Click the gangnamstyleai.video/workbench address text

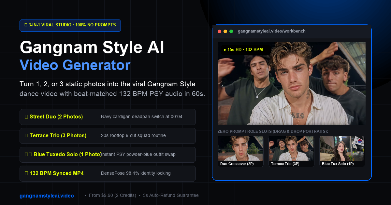[272, 31]
